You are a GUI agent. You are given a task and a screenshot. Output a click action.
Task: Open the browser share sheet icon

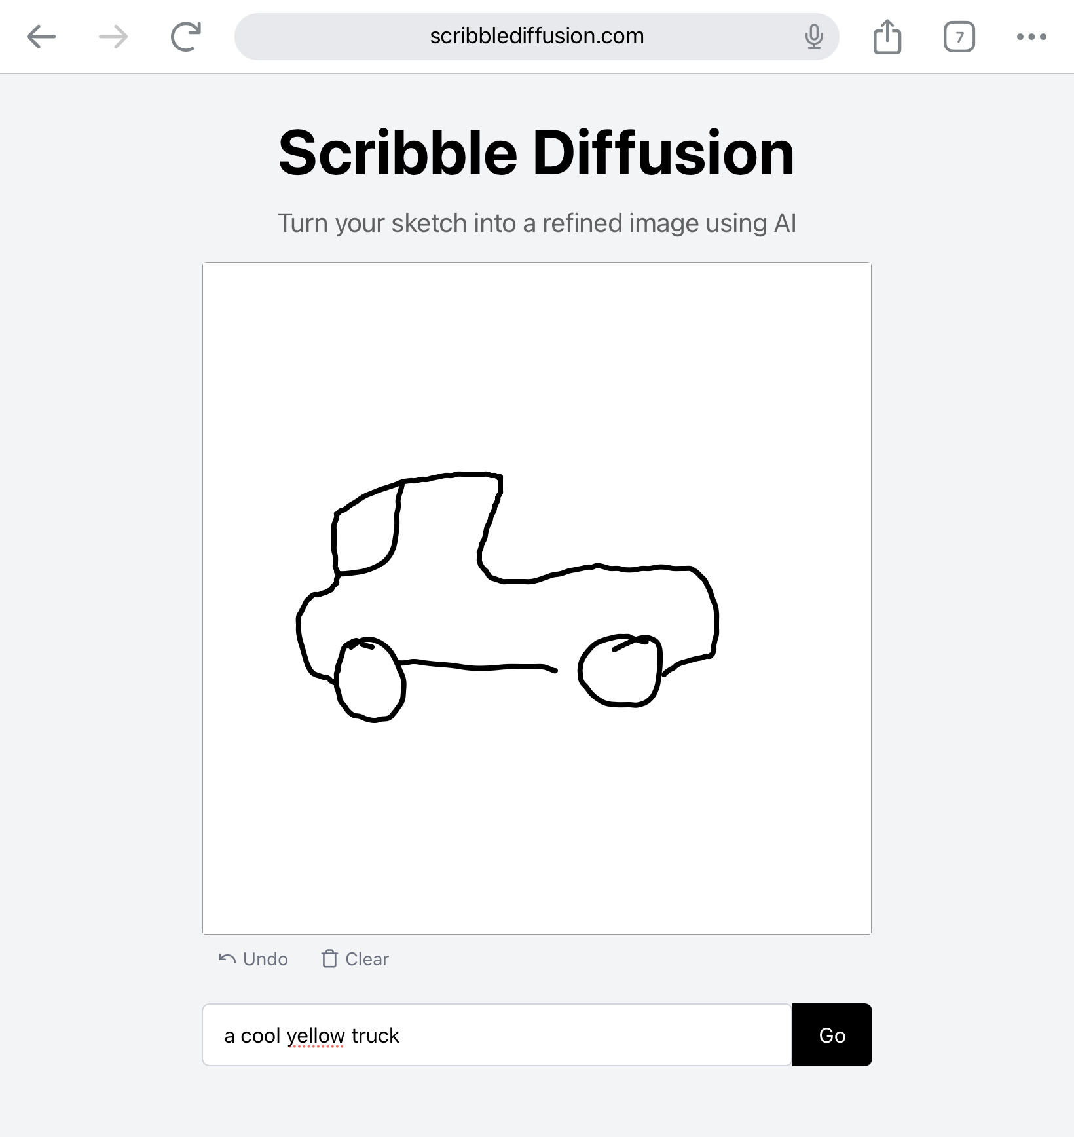(x=887, y=37)
